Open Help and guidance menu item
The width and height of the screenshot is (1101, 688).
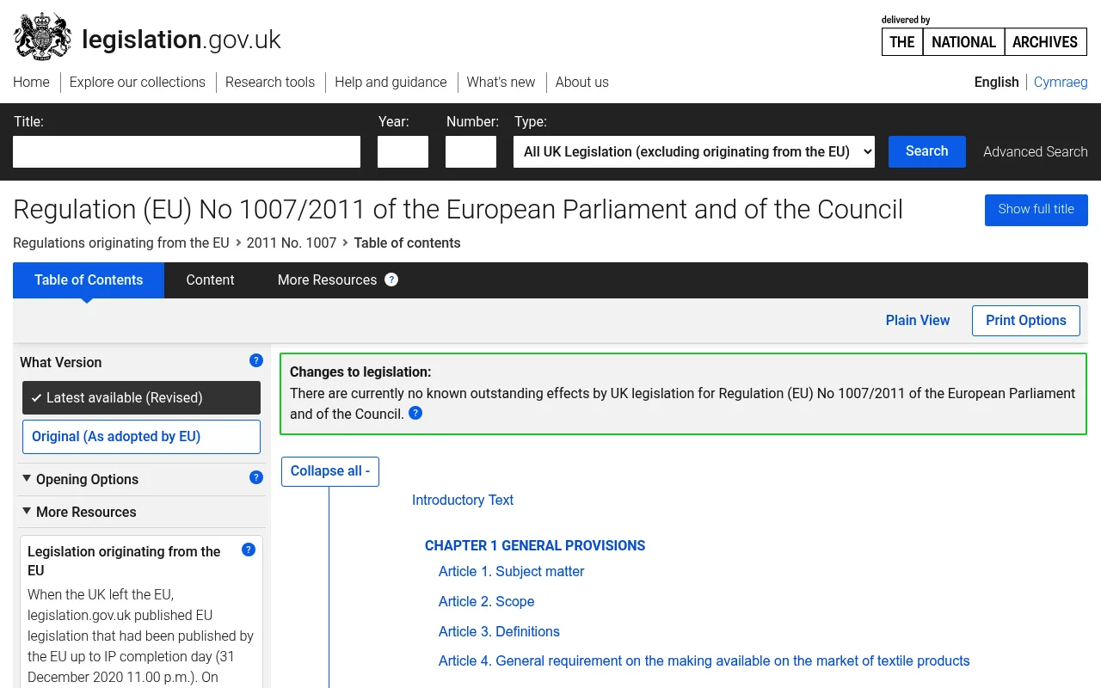391,82
